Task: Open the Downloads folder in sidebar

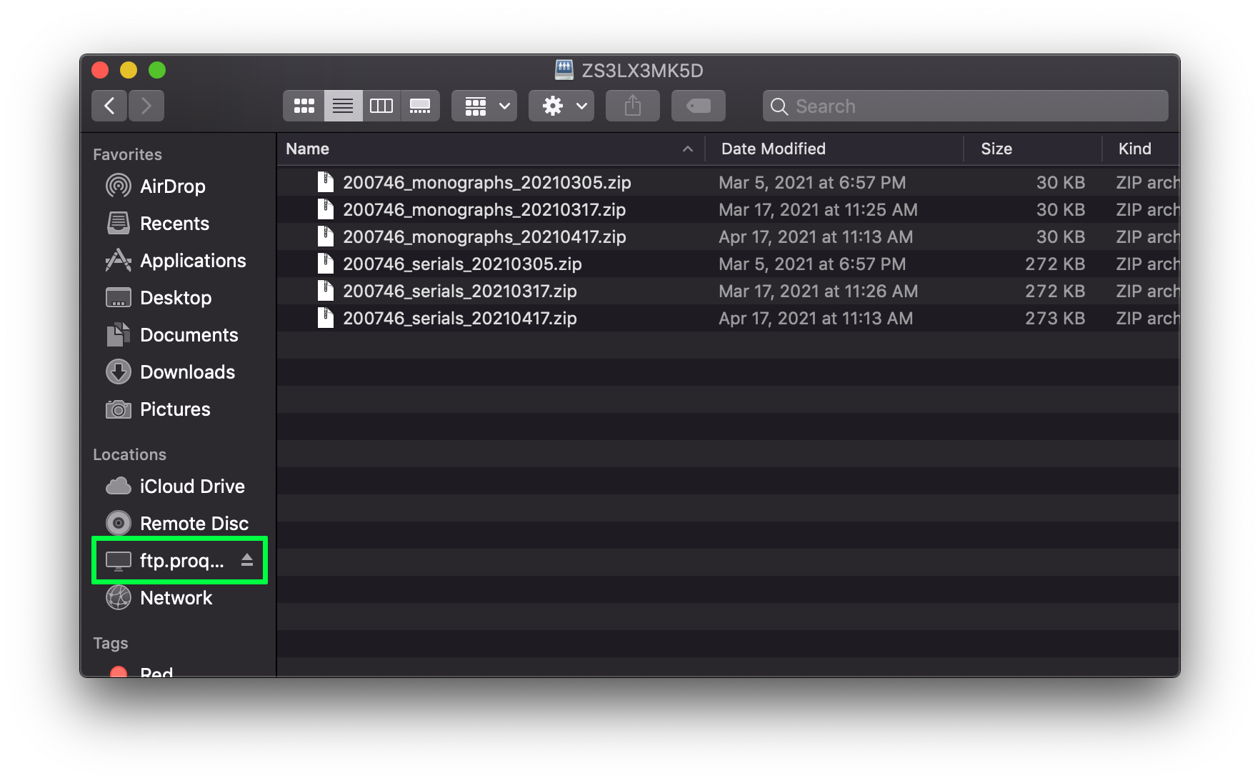Action: click(187, 372)
